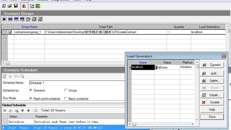
Task: Open group Details icon with magnifier
Action: (34, 19)
